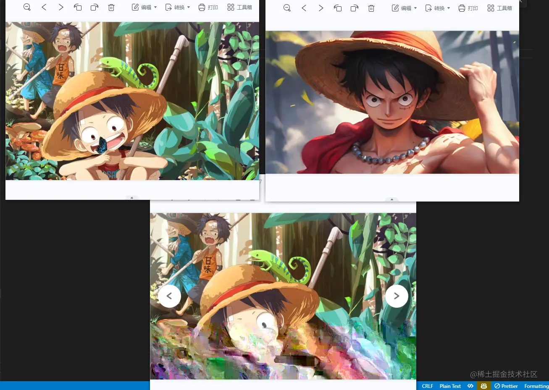Screen dimensions: 549x390
Task: Click the Prettier status bar item
Action: tap(506, 386)
